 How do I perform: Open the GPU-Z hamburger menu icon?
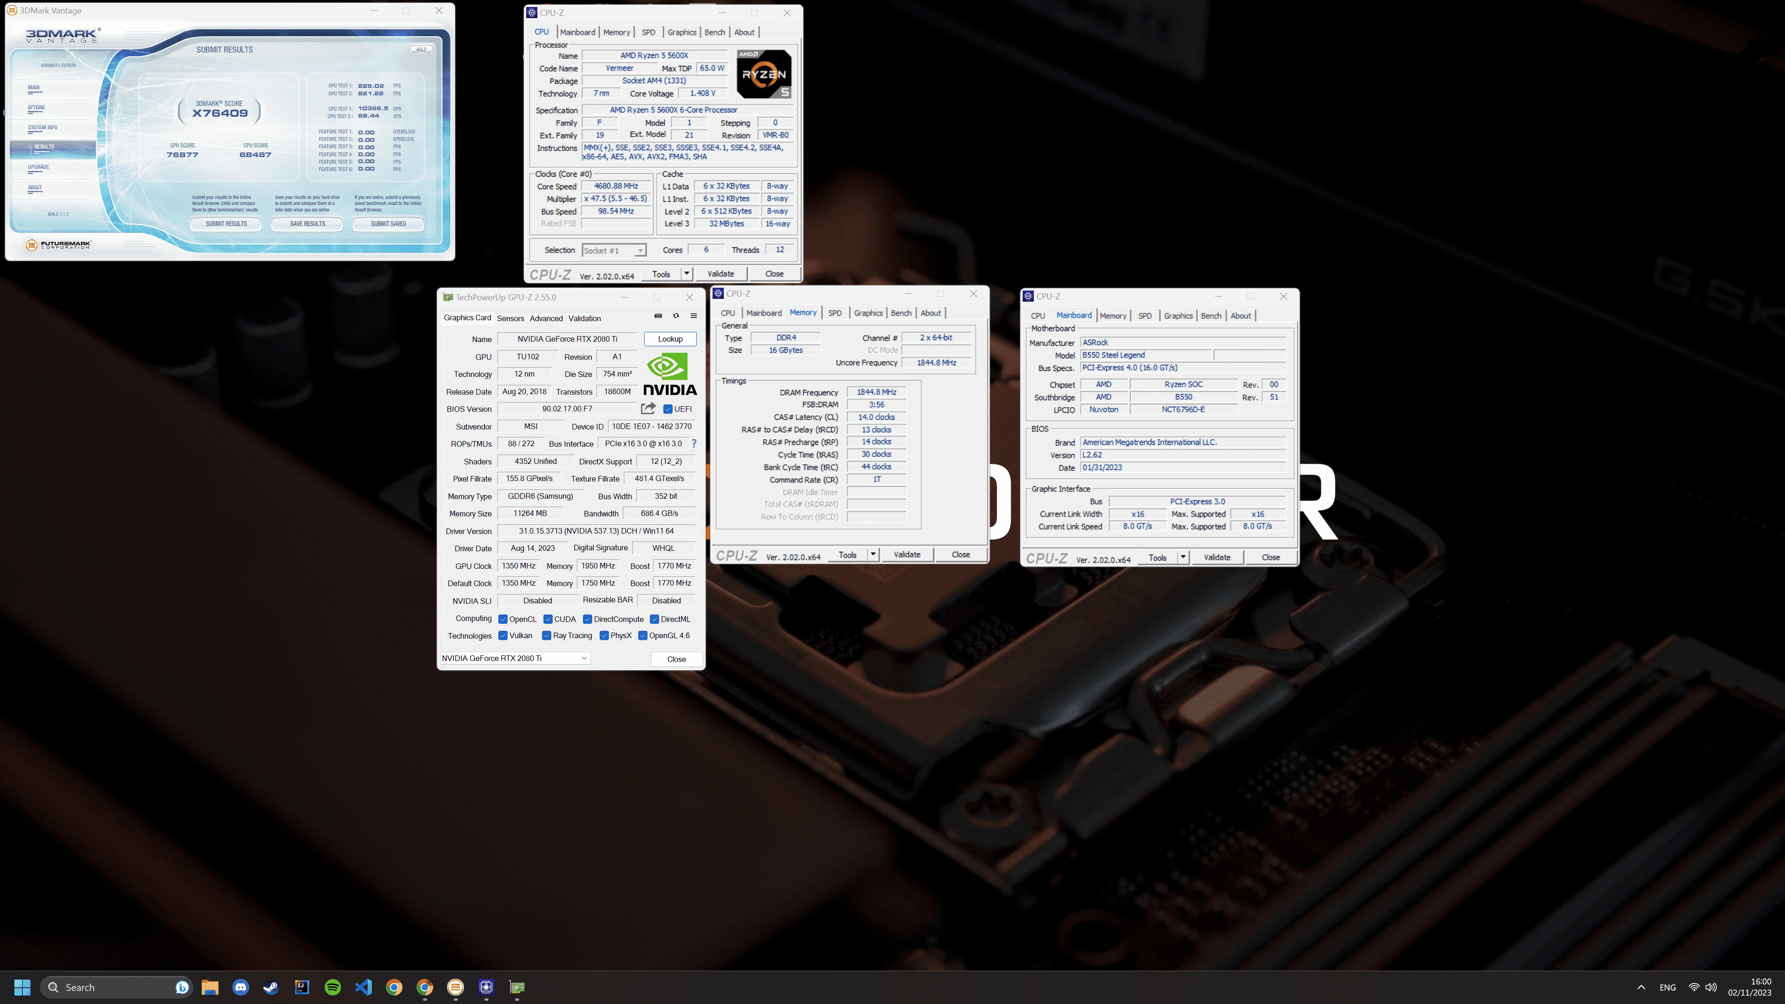coord(694,316)
